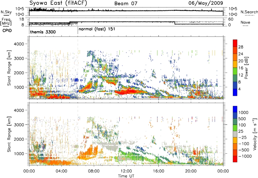Pick the gray segment of the Velocity colorbar
Screen dimensions: 258x178
coord(235,134)
